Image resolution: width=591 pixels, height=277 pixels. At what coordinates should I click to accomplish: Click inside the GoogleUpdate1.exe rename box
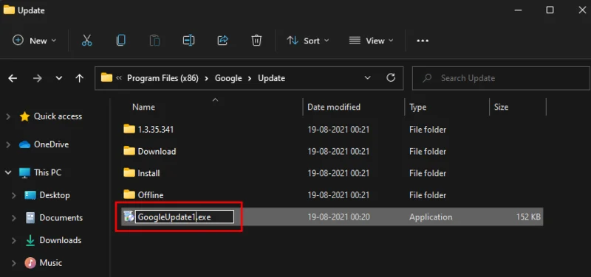click(x=185, y=217)
